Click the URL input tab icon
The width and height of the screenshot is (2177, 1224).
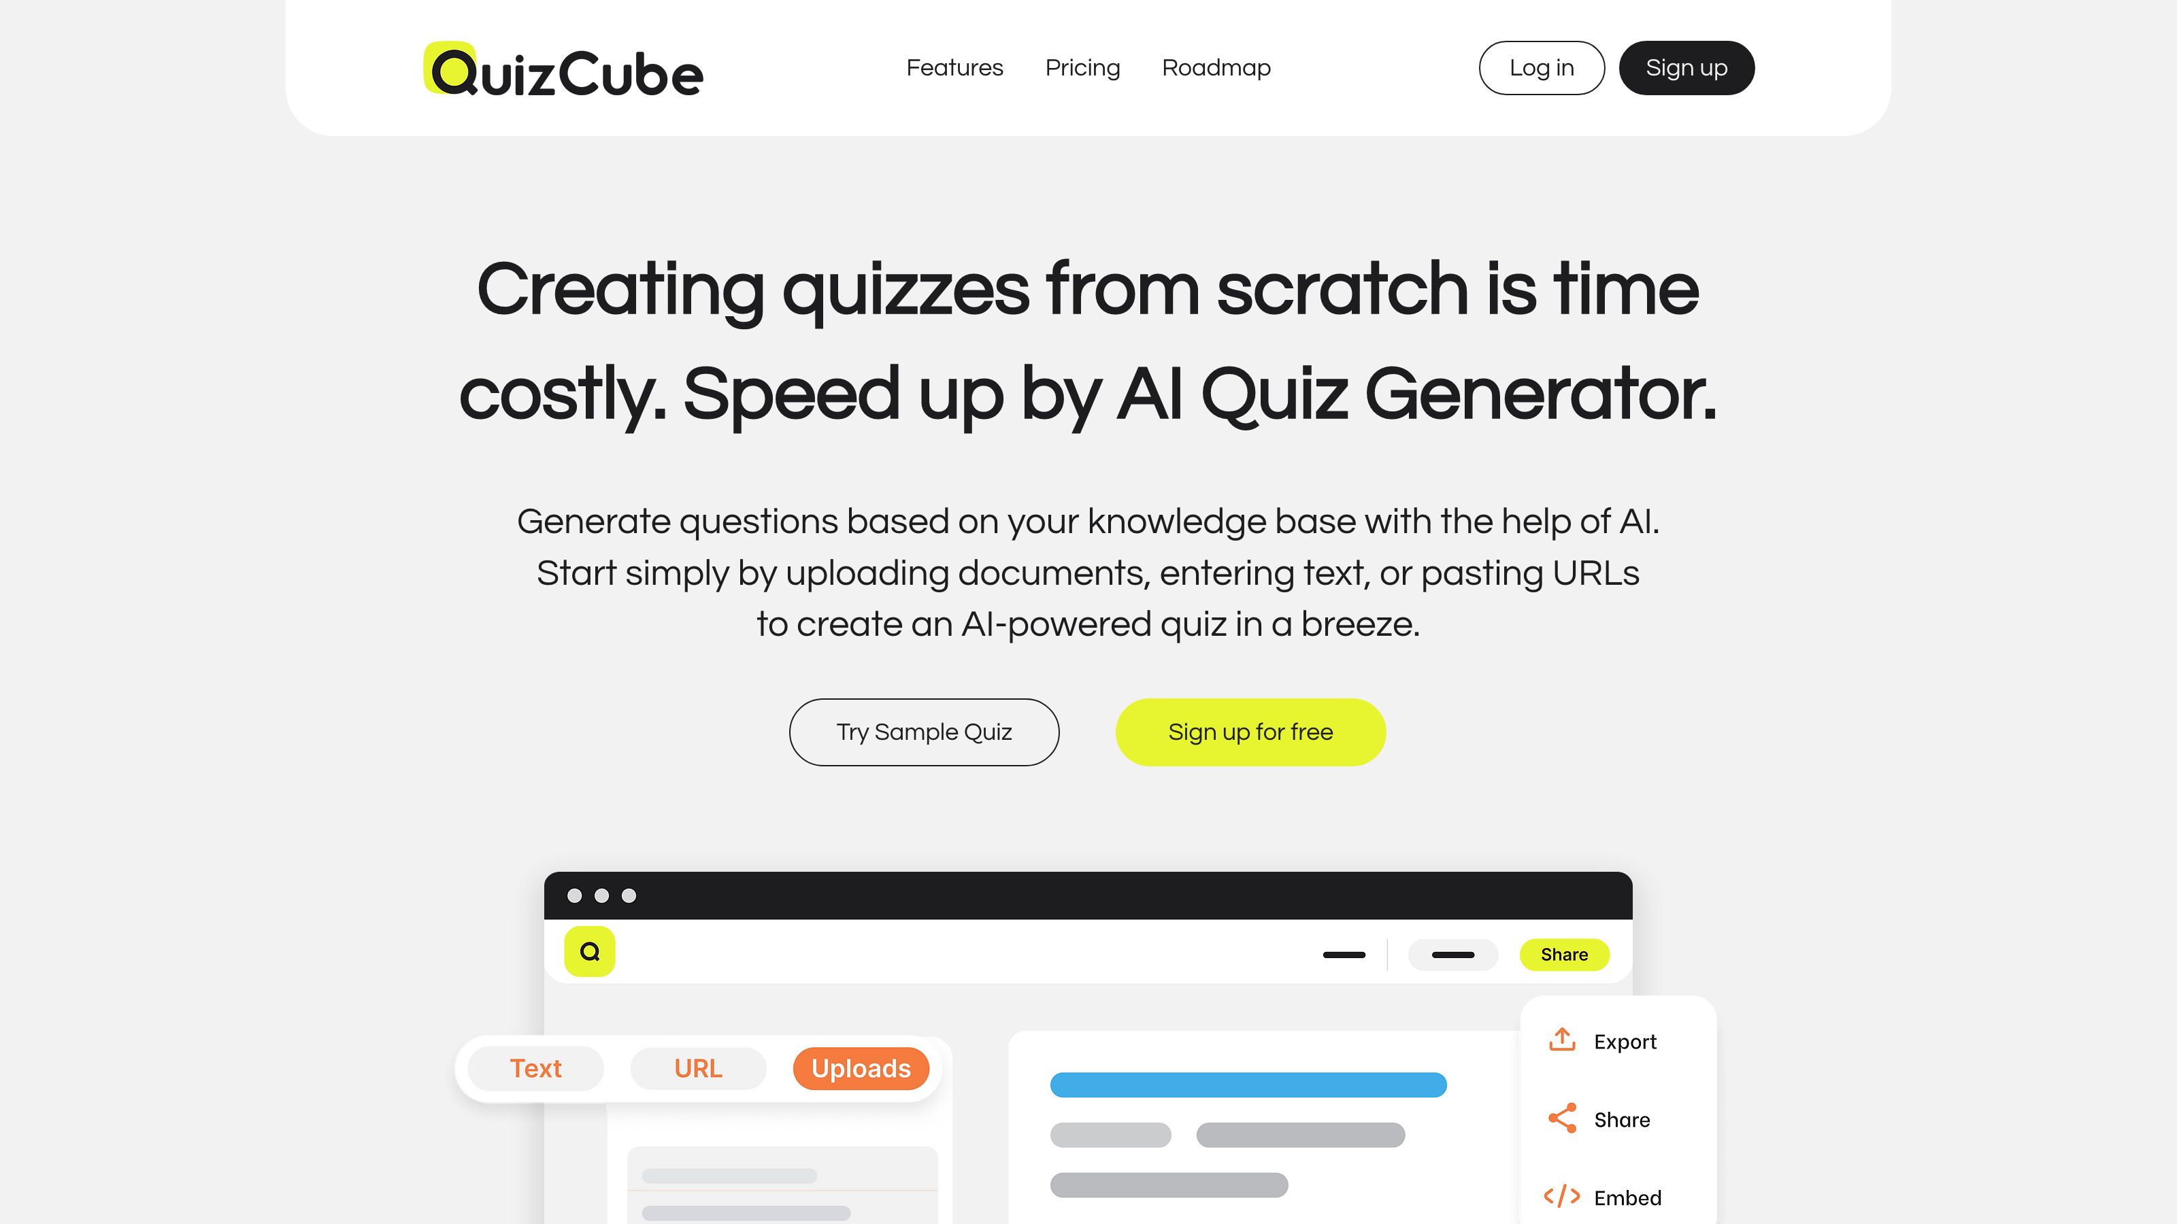pos(695,1068)
